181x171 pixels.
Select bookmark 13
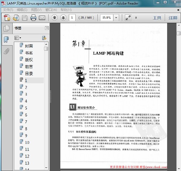(x=27, y=163)
